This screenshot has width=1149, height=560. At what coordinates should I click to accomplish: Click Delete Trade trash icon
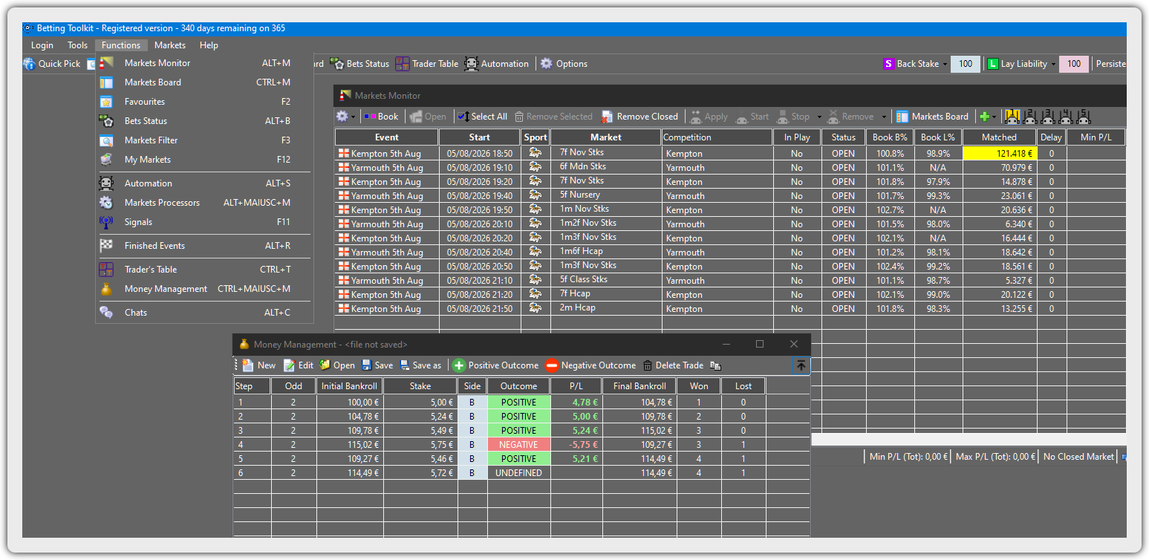(648, 365)
